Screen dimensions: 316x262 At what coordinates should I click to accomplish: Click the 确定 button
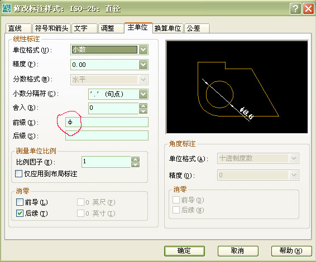[184, 251]
